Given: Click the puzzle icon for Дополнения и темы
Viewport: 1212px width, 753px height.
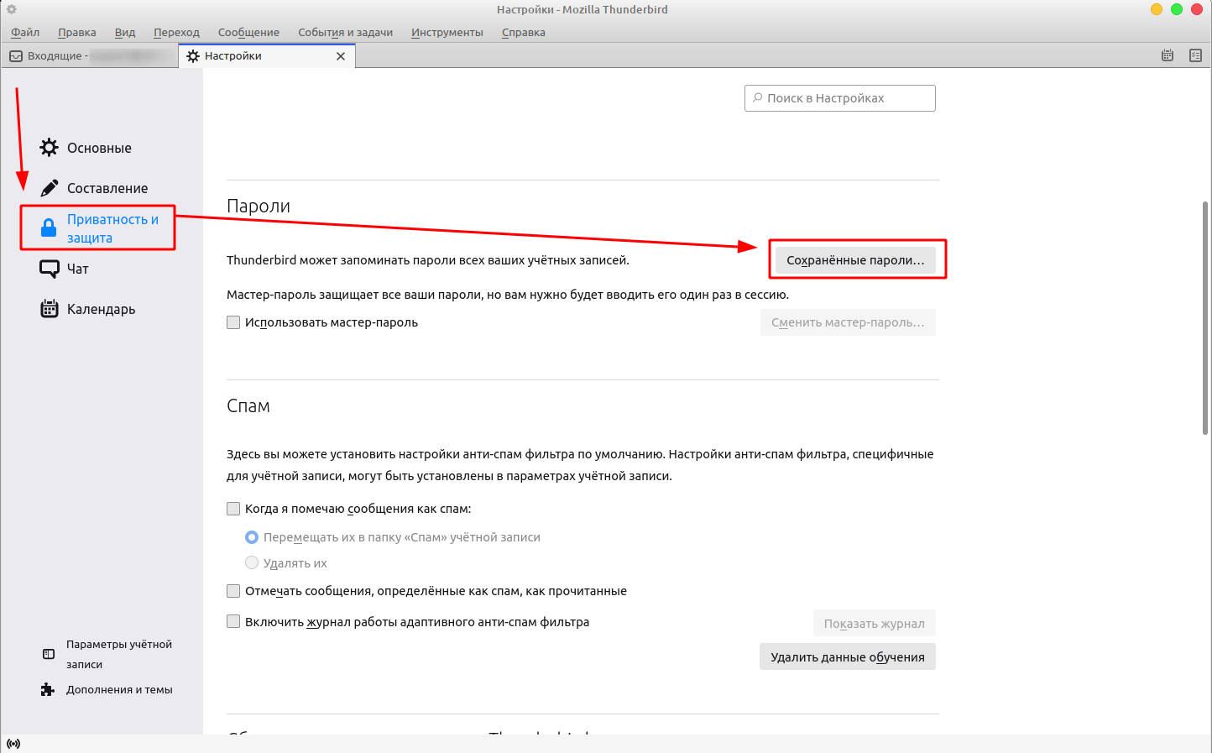Looking at the screenshot, I should [x=48, y=689].
